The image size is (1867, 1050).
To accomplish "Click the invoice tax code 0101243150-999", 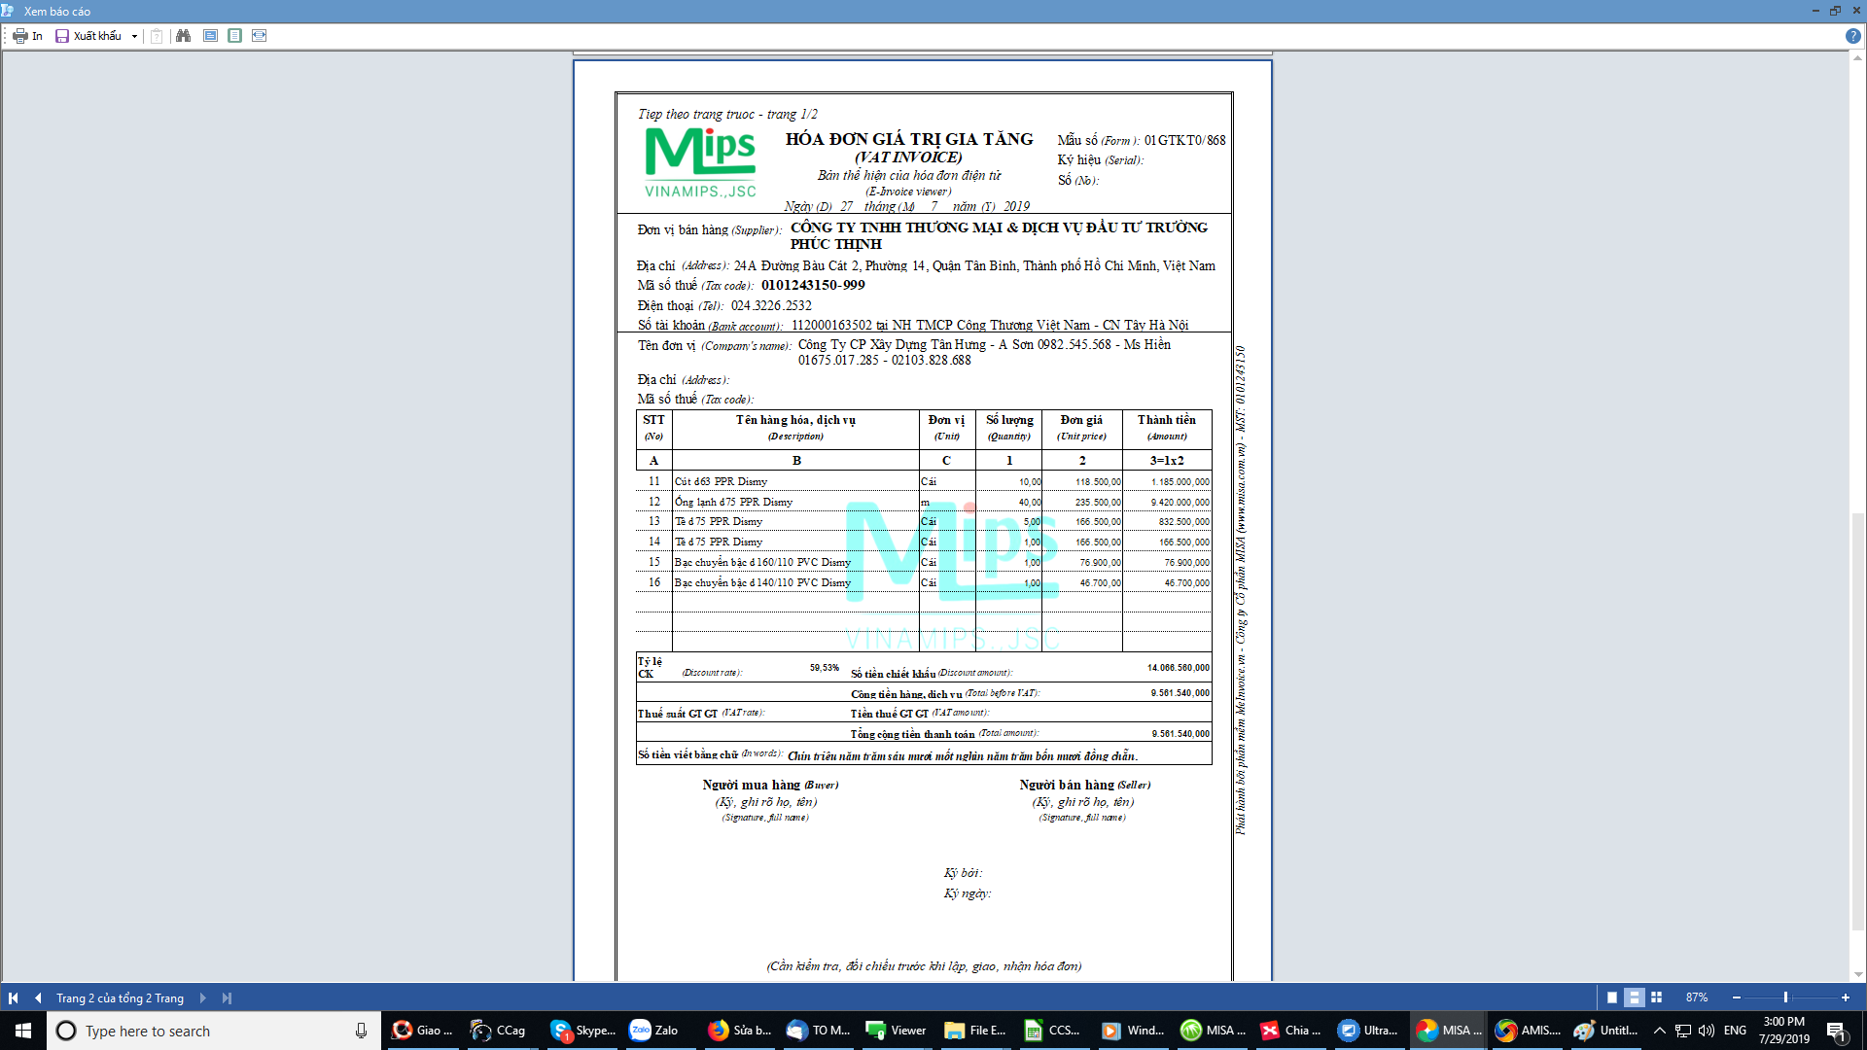I will click(x=813, y=285).
